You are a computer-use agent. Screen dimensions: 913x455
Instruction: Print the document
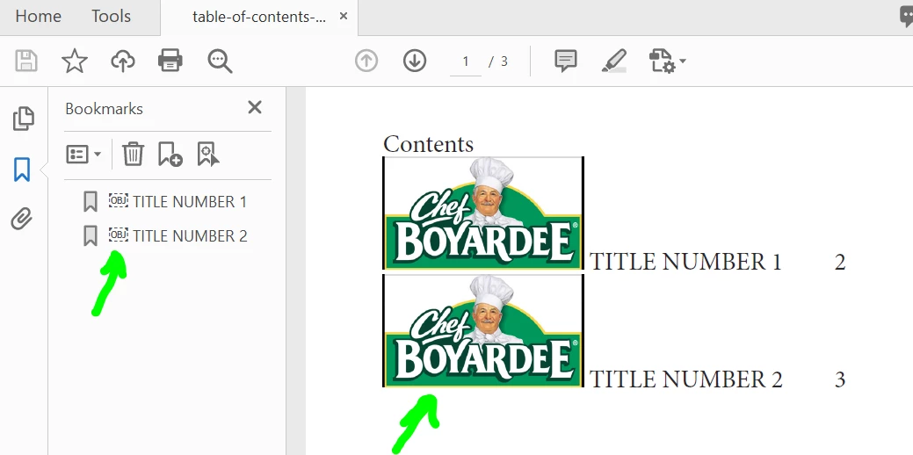[x=170, y=61]
